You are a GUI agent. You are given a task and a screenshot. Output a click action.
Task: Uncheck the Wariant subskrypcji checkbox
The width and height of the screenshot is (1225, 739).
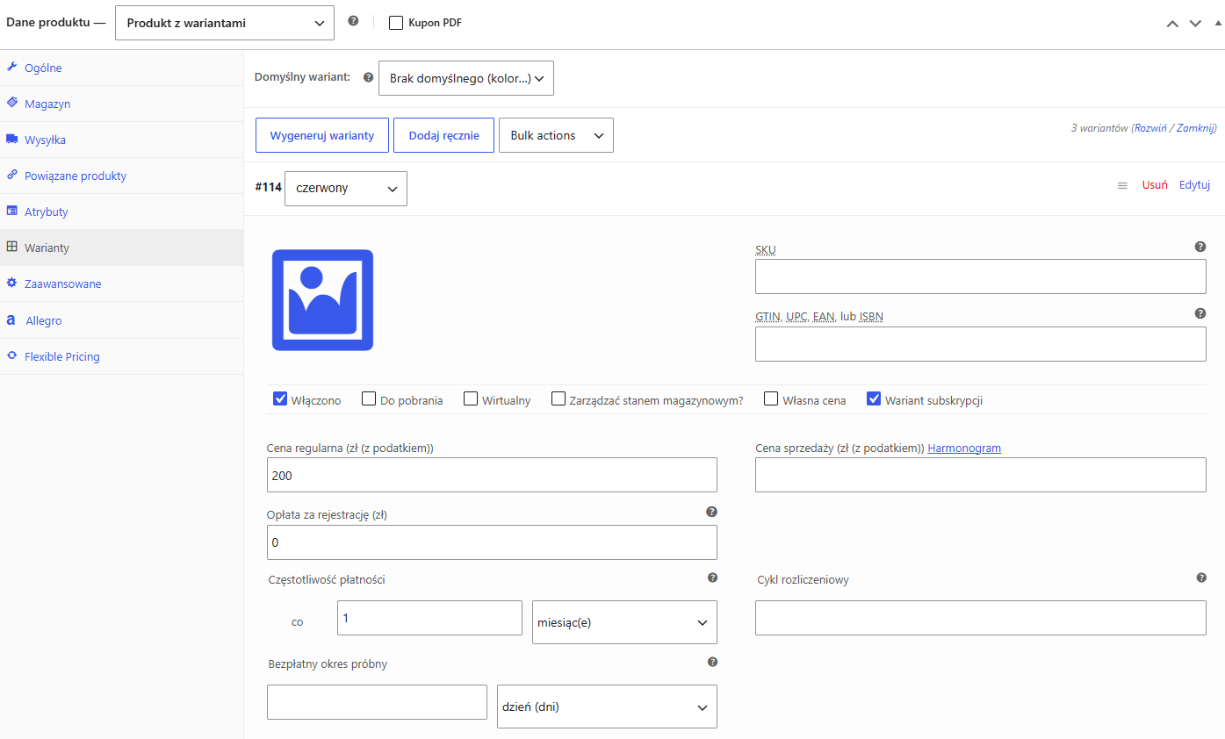pyautogui.click(x=874, y=398)
